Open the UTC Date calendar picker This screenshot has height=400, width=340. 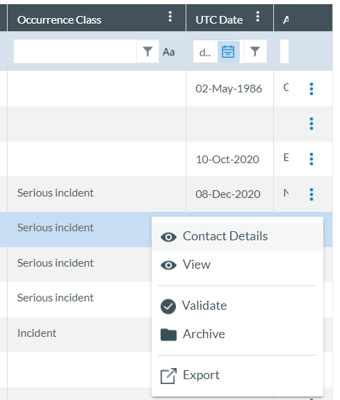(228, 51)
